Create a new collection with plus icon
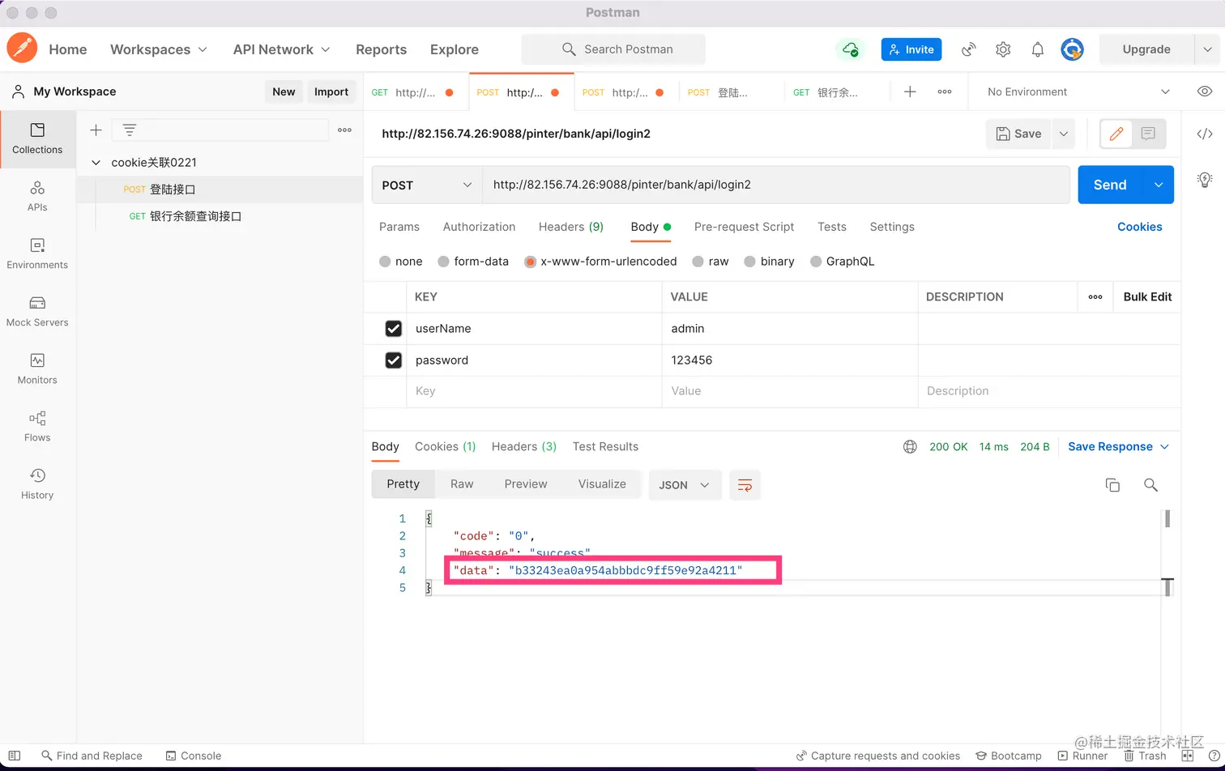Image resolution: width=1225 pixels, height=771 pixels. coord(96,130)
